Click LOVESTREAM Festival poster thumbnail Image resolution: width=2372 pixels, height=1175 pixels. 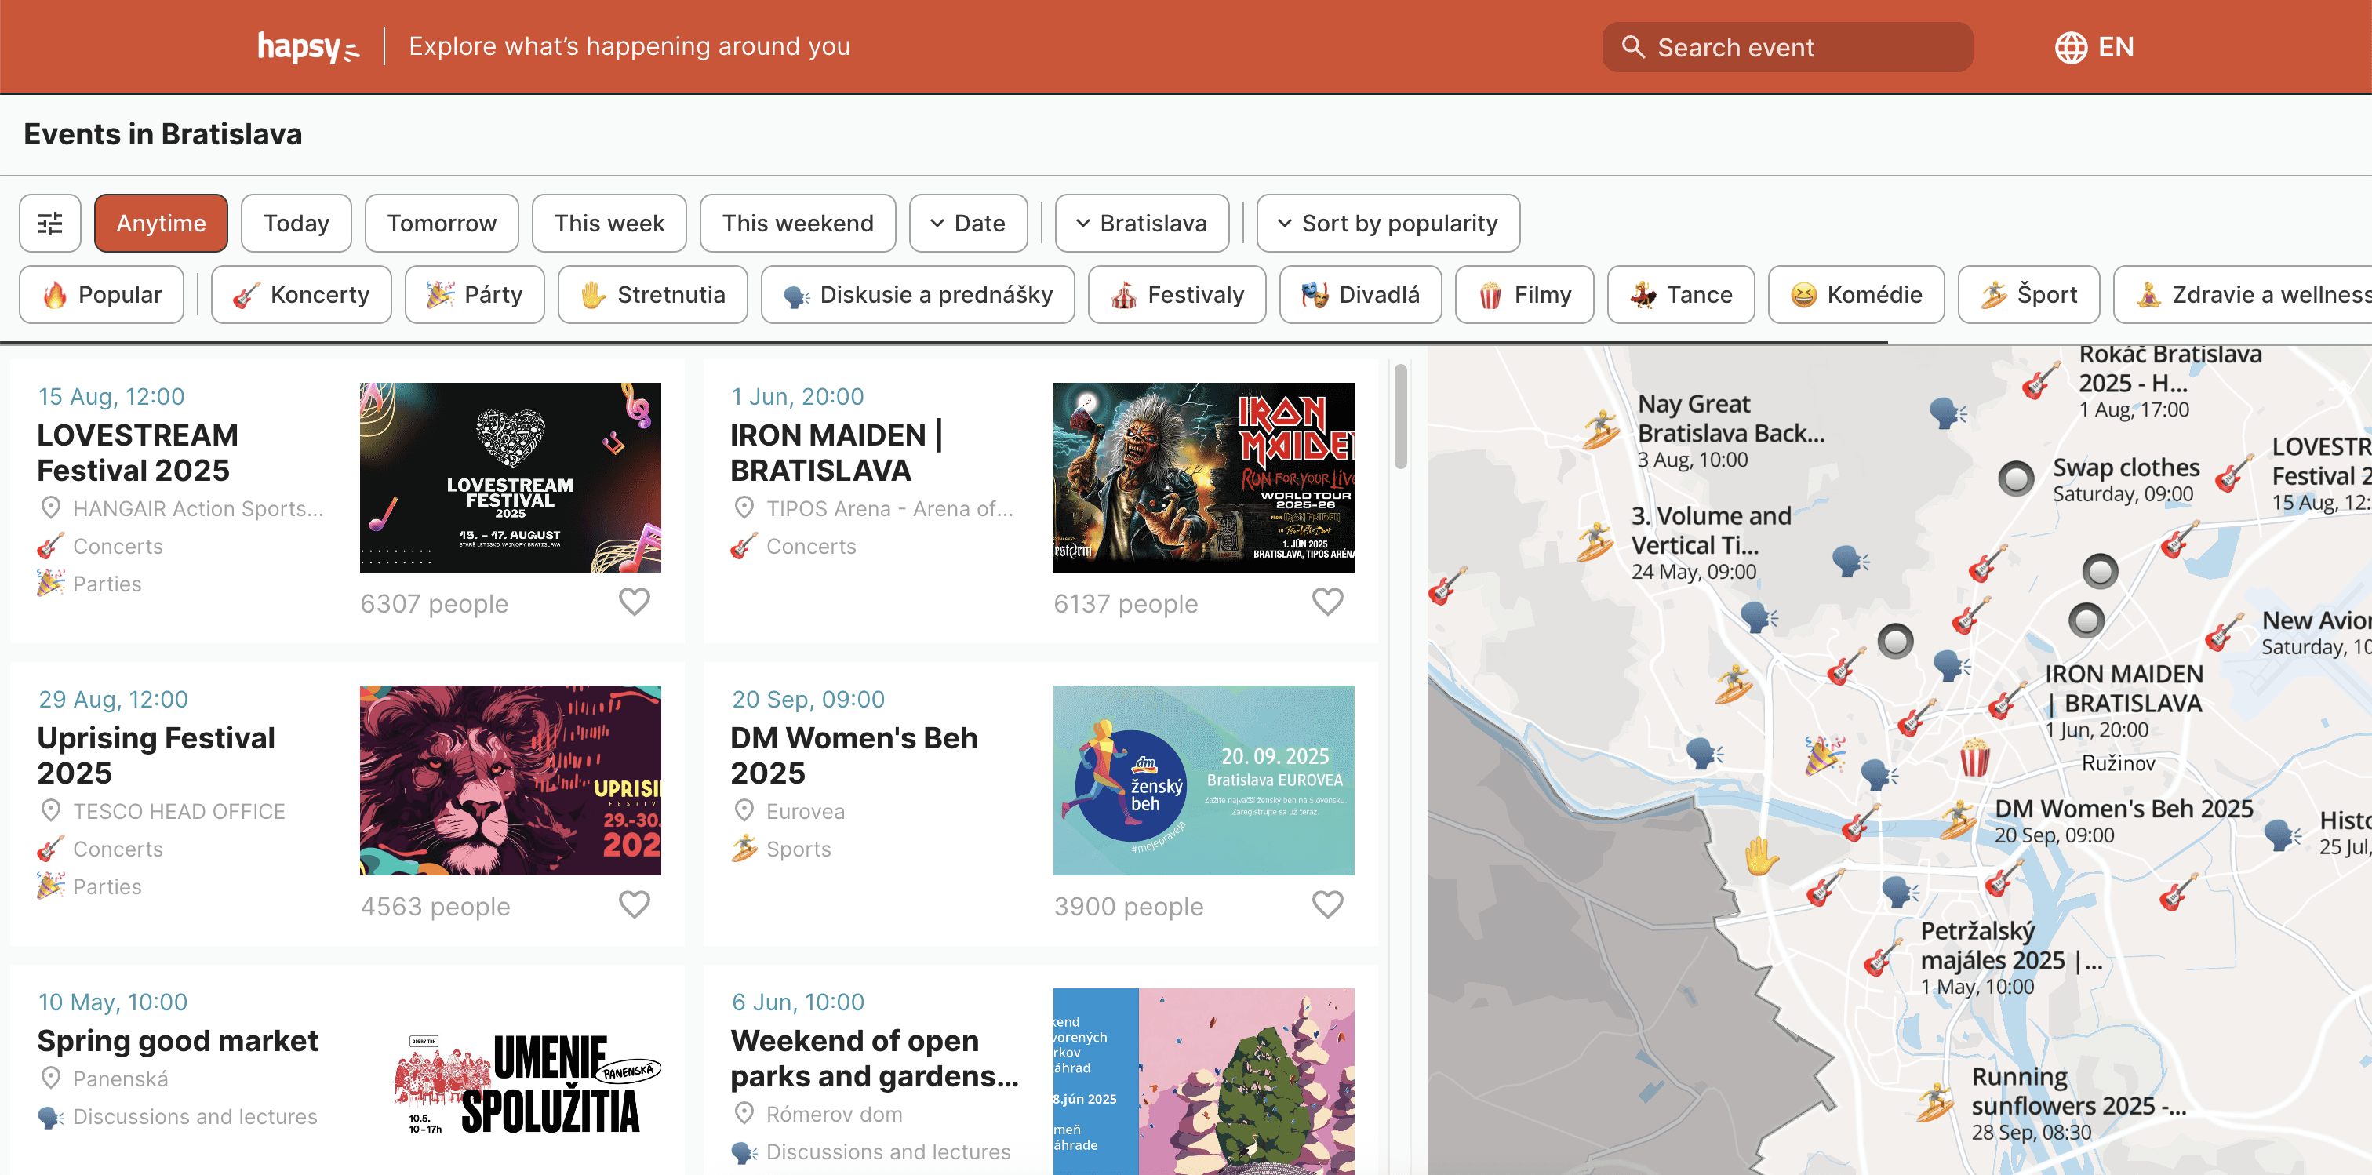click(510, 478)
